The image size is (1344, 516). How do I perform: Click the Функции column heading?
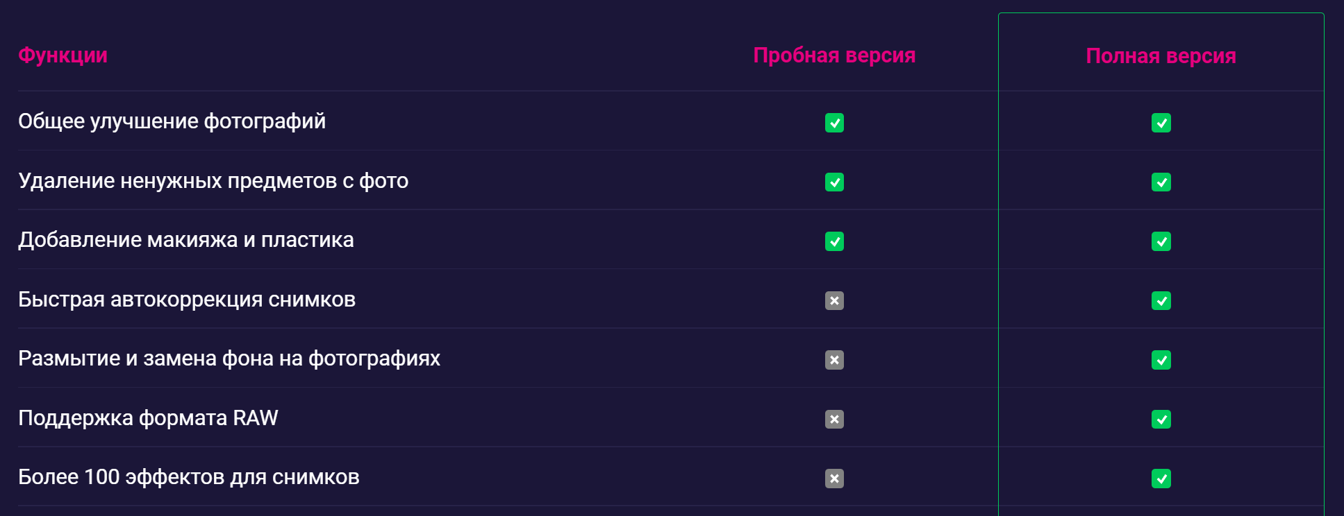click(x=63, y=55)
